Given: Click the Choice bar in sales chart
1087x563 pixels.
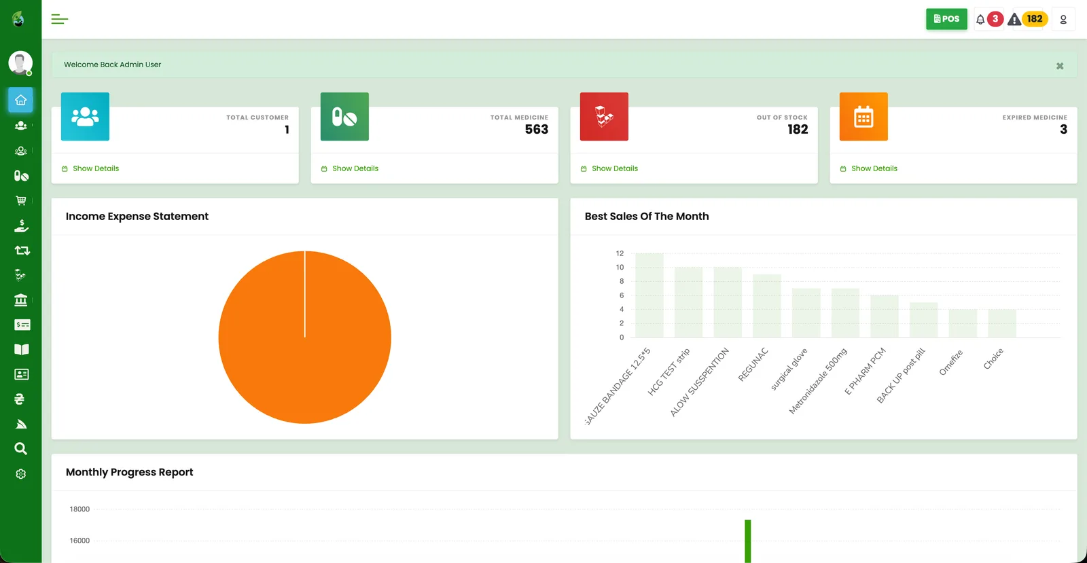Looking at the screenshot, I should click(1002, 323).
